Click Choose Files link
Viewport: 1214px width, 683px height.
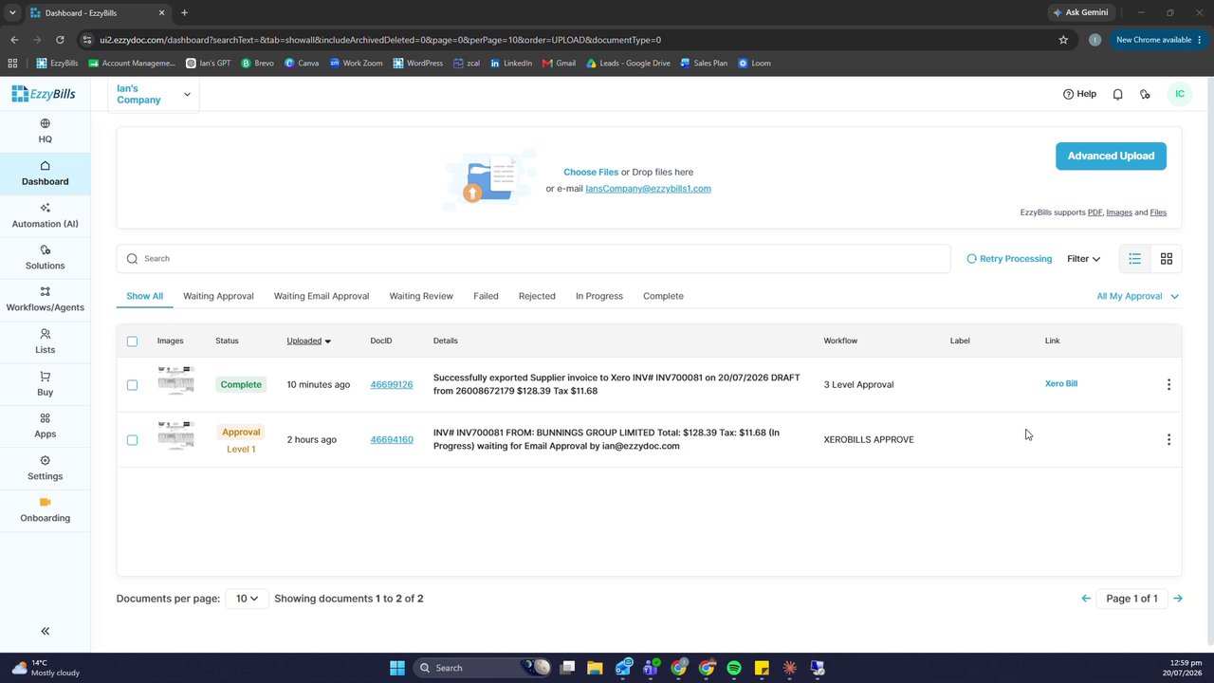click(x=591, y=172)
